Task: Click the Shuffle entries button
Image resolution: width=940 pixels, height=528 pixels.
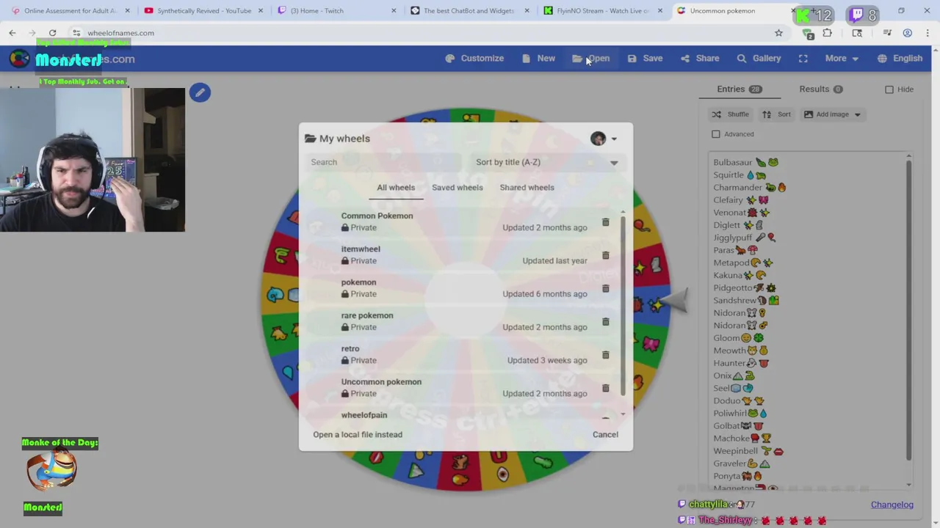Action: pyautogui.click(x=730, y=114)
